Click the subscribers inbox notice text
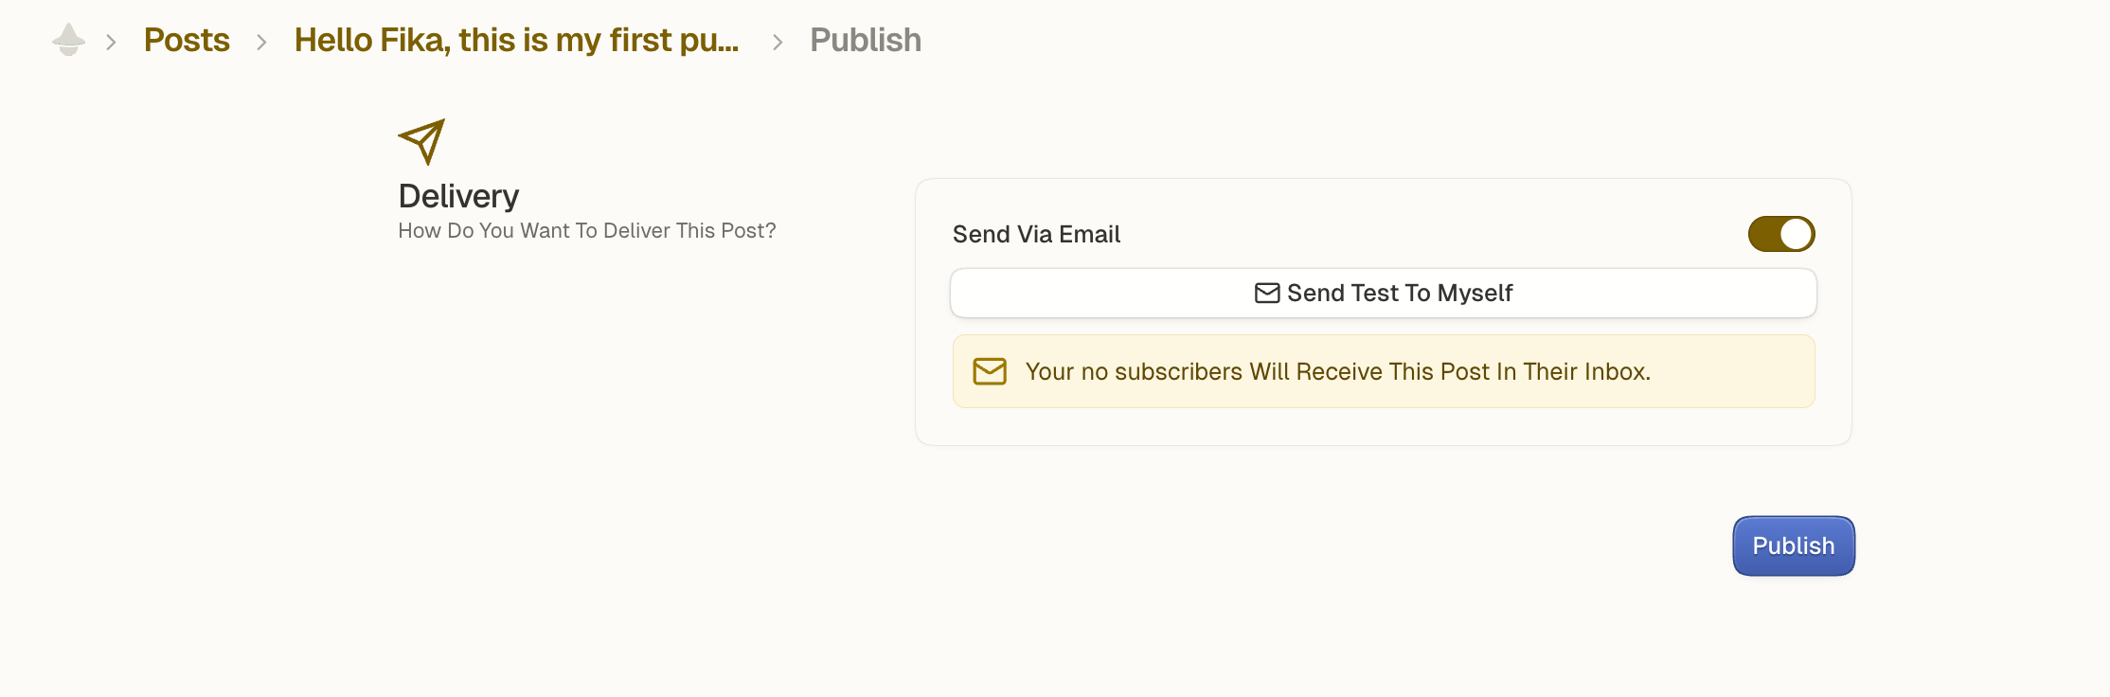This screenshot has height=697, width=2110. pyautogui.click(x=1337, y=371)
